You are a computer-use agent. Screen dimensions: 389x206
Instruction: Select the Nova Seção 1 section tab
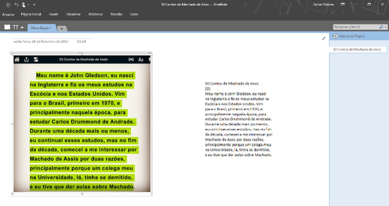42,28
